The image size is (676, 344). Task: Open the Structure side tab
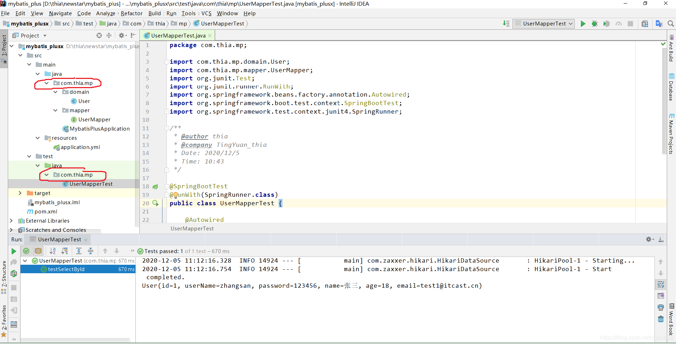pos(4,277)
